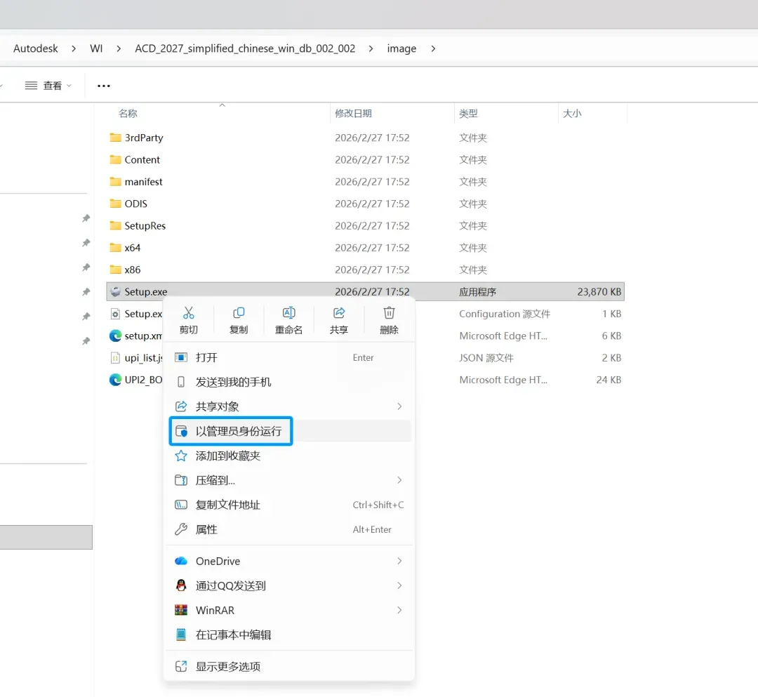Click the QQ penguin icon
The width and height of the screenshot is (758, 697).
pyautogui.click(x=181, y=585)
